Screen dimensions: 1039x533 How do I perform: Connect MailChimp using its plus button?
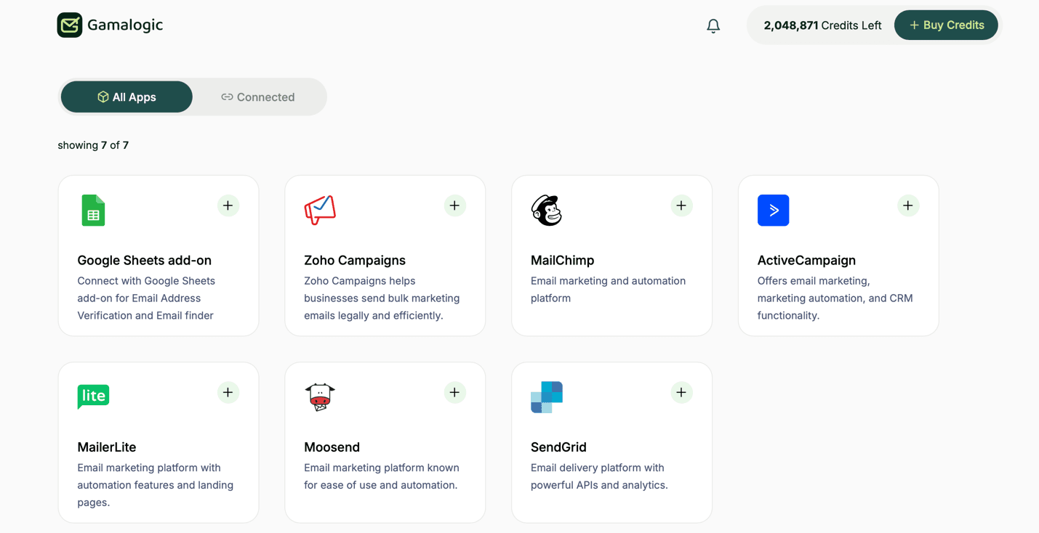[681, 206]
